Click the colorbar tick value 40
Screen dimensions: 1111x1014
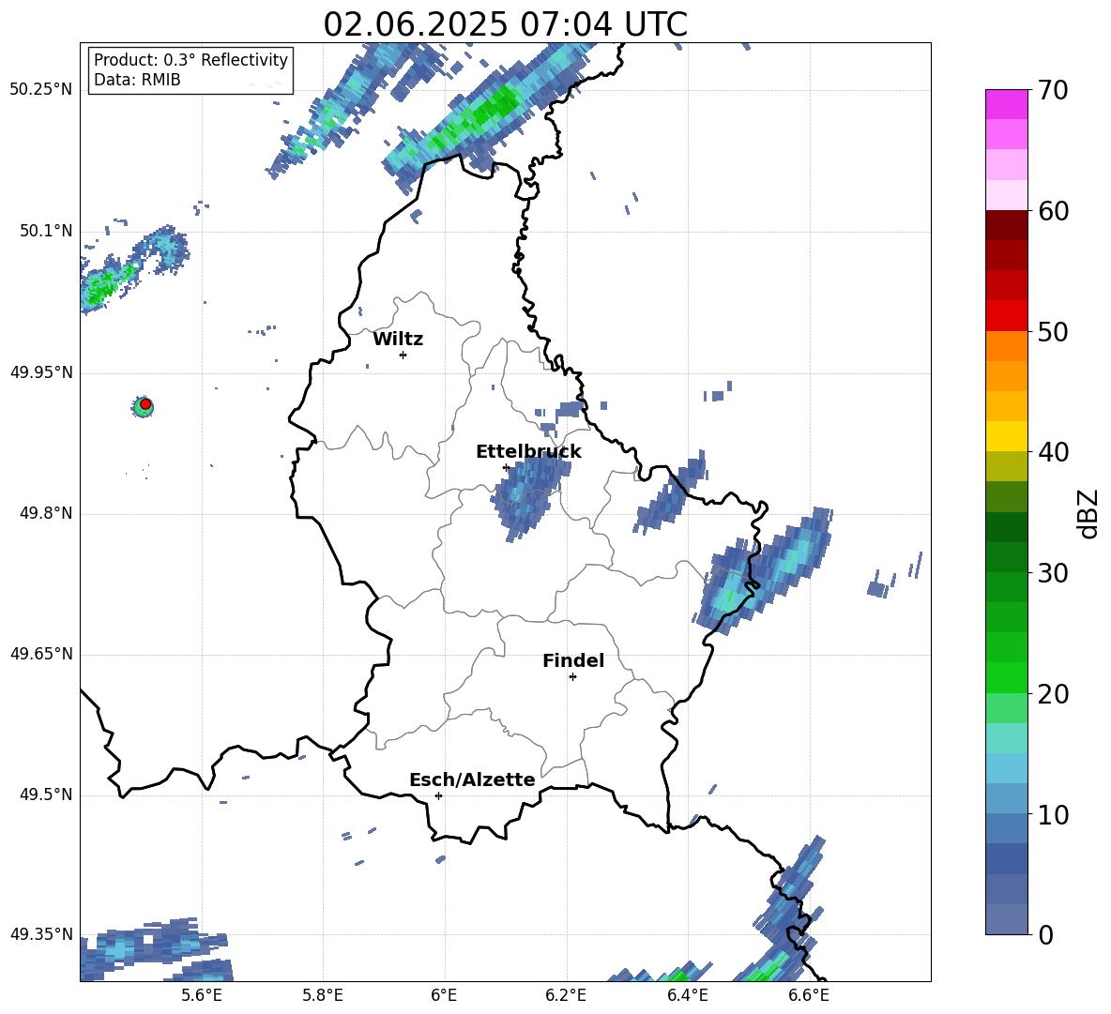pyautogui.click(x=1053, y=452)
